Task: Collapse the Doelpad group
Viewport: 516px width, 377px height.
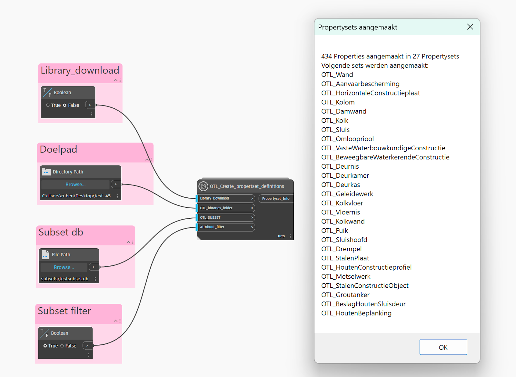Action: point(147,159)
